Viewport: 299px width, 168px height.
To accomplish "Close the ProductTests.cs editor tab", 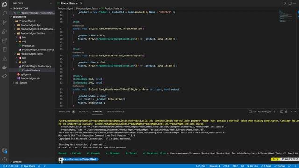I will pos(81,3).
